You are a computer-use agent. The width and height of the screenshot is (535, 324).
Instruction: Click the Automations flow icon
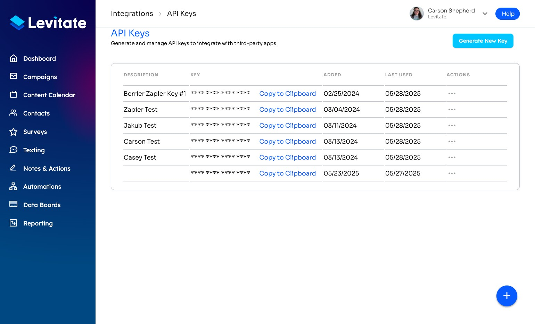coord(13,186)
